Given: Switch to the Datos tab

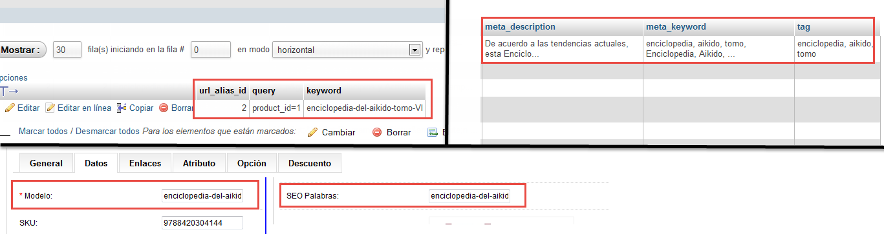Looking at the screenshot, I should (96, 164).
